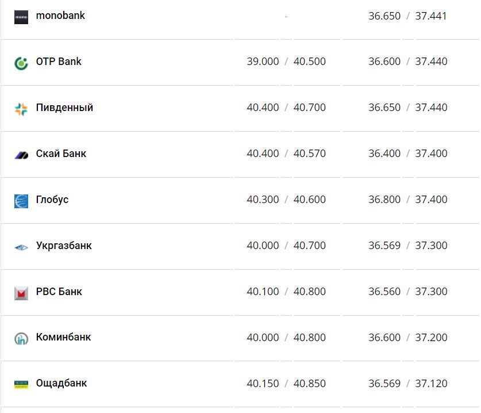Select the Глобус bank name
This screenshot has height=413, width=481.
[52, 200]
